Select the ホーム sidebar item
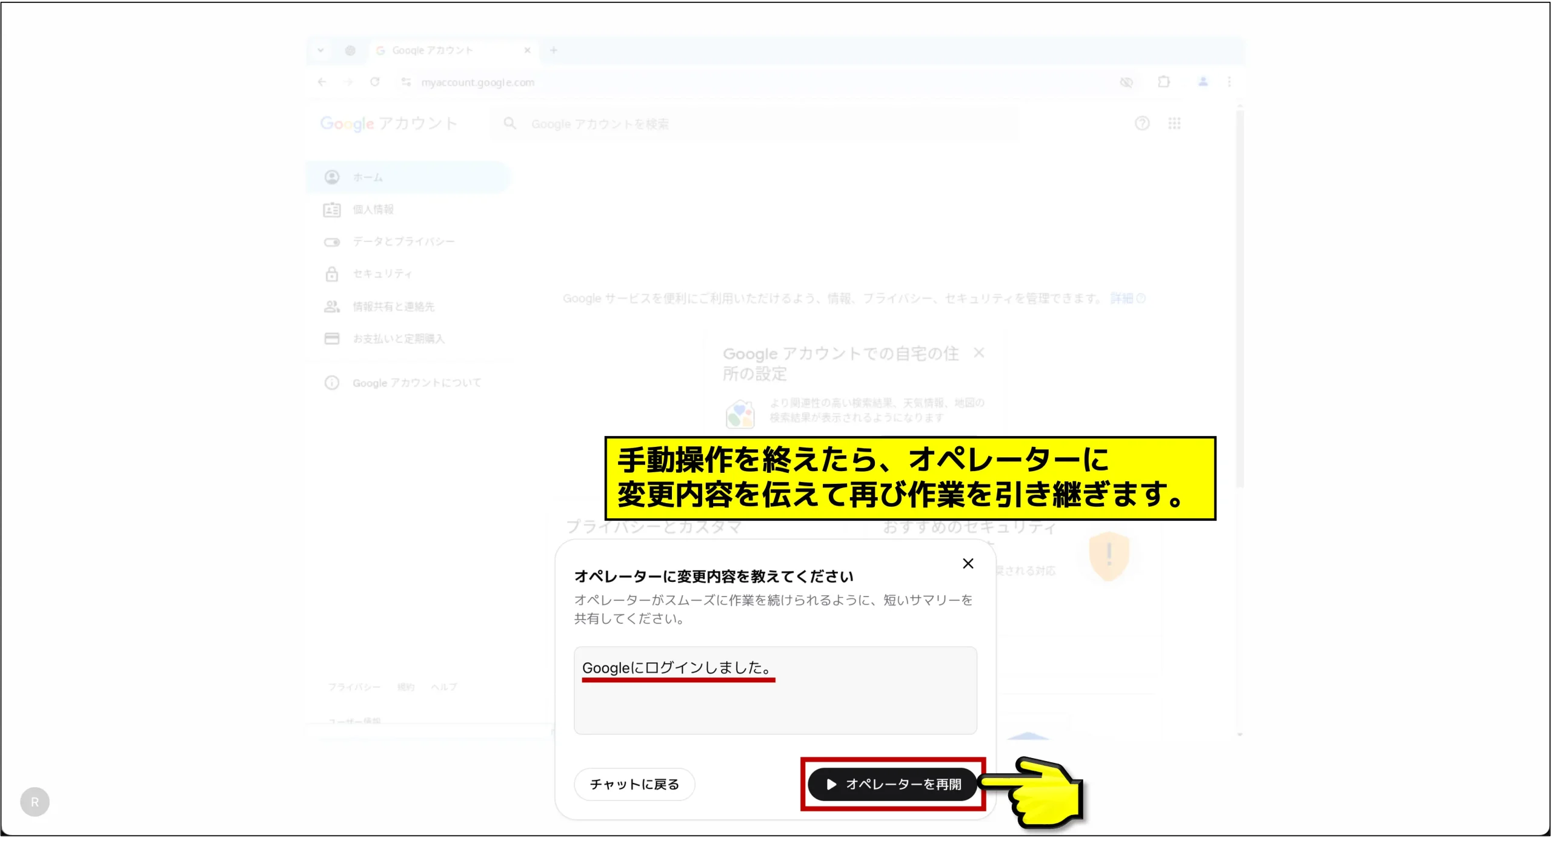The width and height of the screenshot is (1551, 841). point(408,177)
